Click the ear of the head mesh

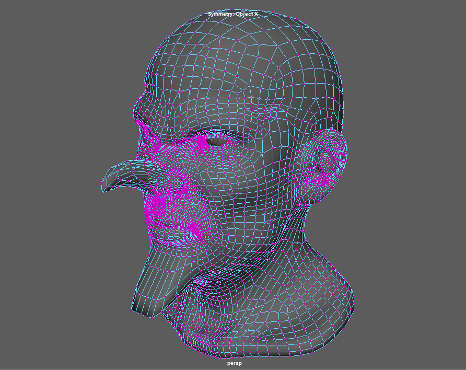324,166
